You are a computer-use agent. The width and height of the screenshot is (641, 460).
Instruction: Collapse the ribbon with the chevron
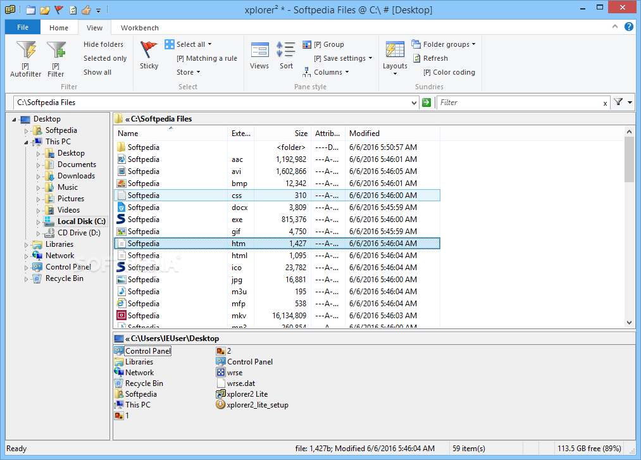tap(615, 27)
